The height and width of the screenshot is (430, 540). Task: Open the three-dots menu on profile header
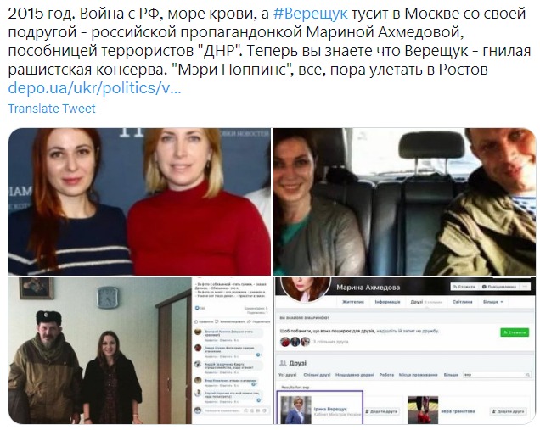(x=526, y=287)
